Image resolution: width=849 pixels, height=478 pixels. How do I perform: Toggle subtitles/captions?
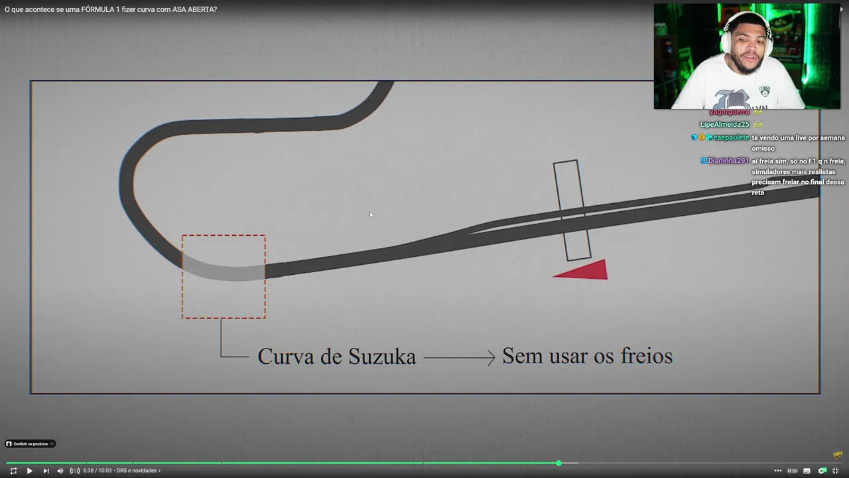click(807, 471)
